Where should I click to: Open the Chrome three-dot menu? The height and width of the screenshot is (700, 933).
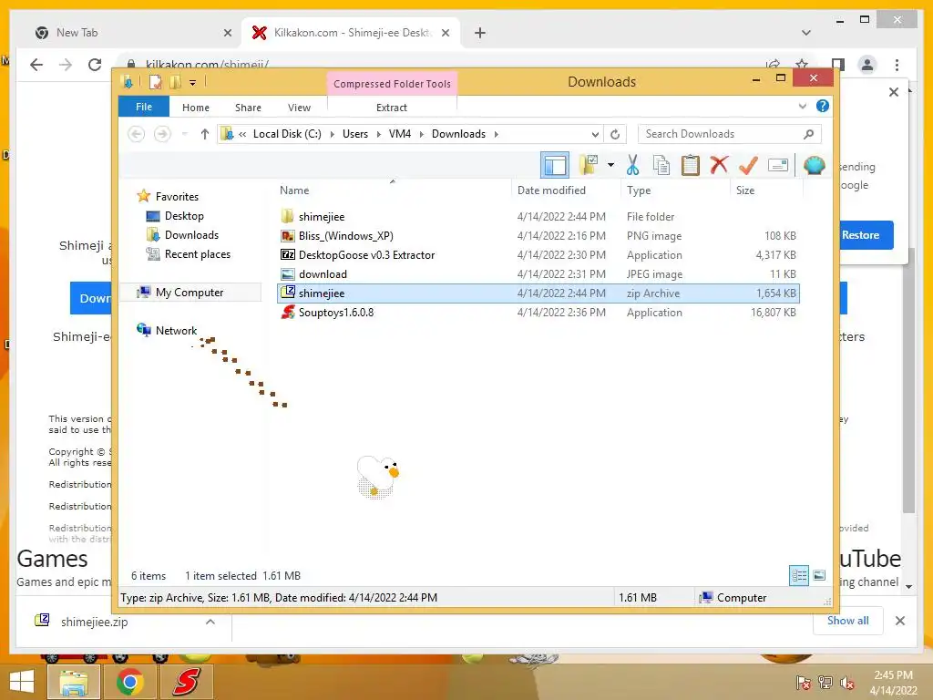897,65
